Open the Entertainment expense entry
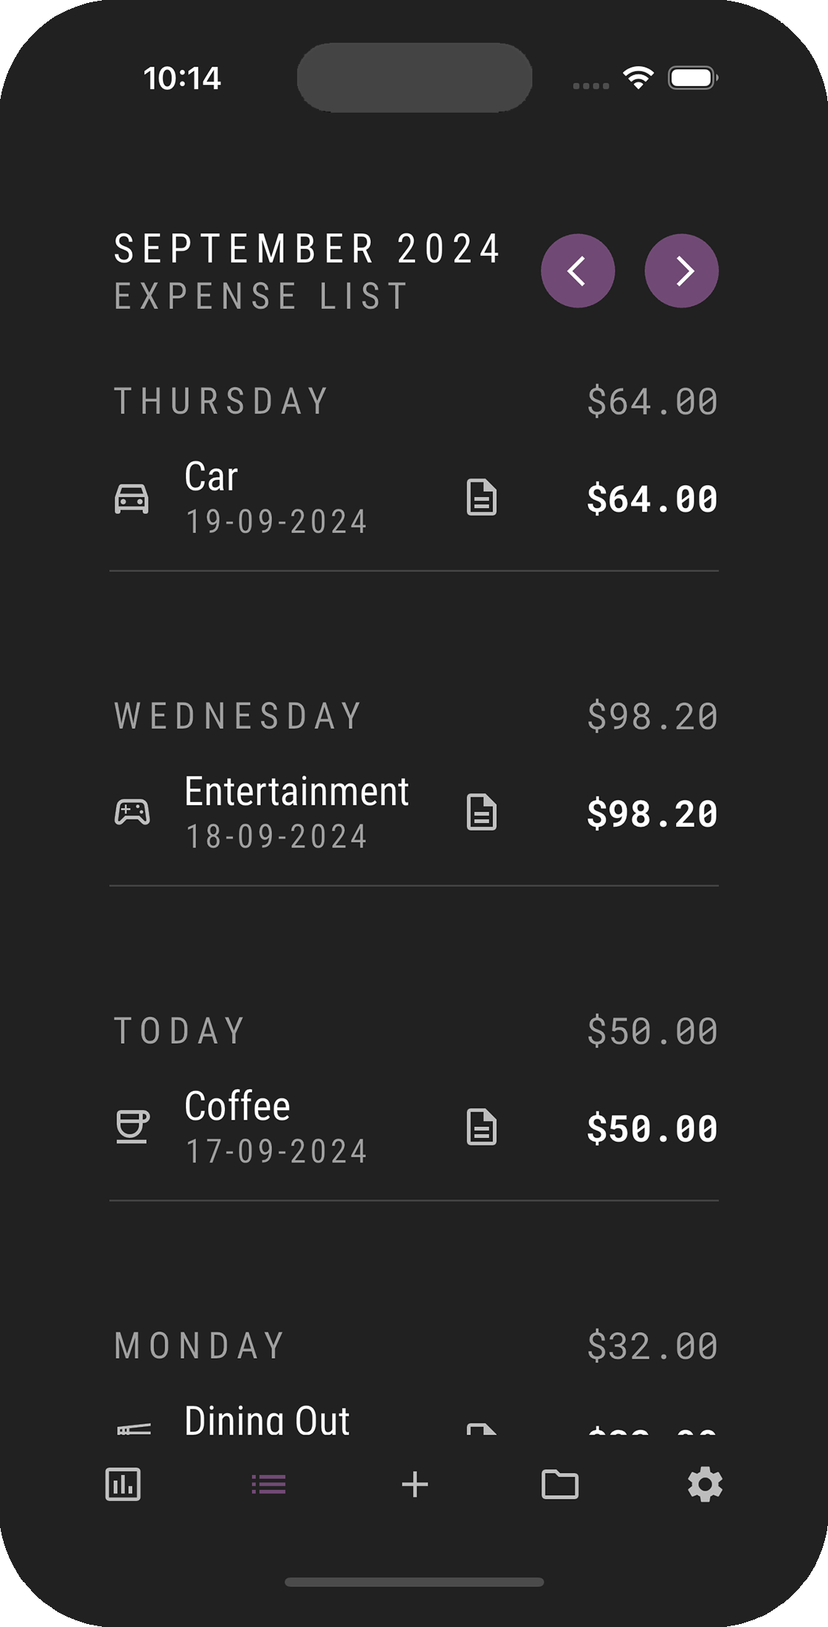Image resolution: width=828 pixels, height=1627 pixels. coord(296,792)
